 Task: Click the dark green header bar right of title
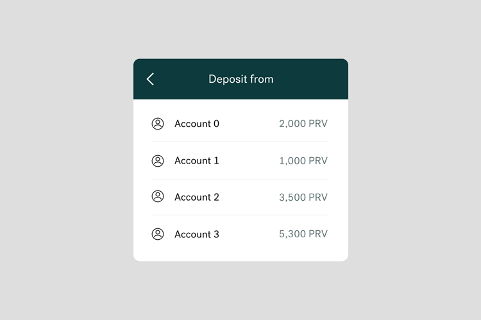310,79
